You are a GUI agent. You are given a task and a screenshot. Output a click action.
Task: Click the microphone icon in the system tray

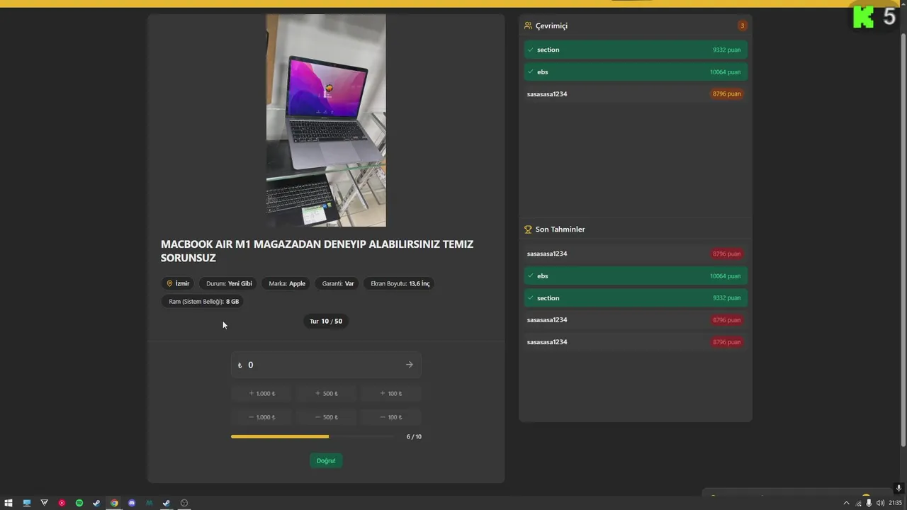pos(869,503)
